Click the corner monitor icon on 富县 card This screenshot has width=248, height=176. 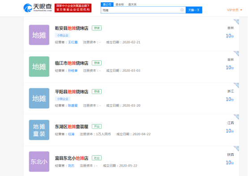point(236,149)
